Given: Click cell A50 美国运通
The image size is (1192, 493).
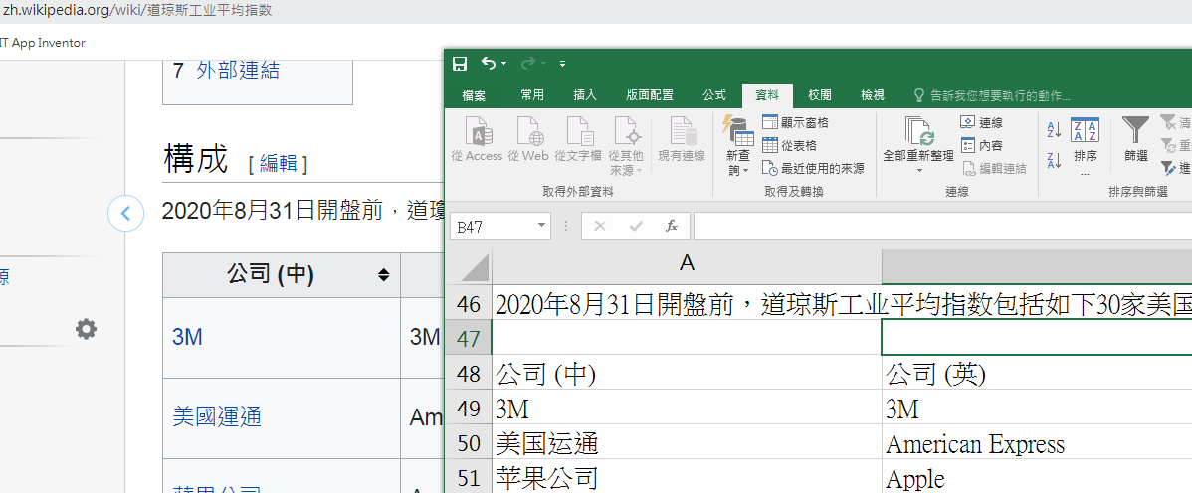Looking at the screenshot, I should coord(688,443).
